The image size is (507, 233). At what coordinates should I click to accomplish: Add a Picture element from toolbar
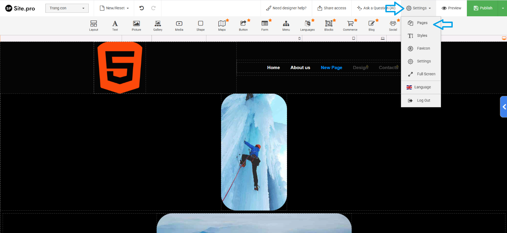point(136,25)
